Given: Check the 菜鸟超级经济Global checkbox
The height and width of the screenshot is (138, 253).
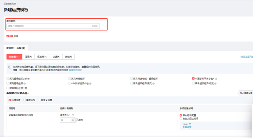Looking at the screenshot, I should (8, 79).
